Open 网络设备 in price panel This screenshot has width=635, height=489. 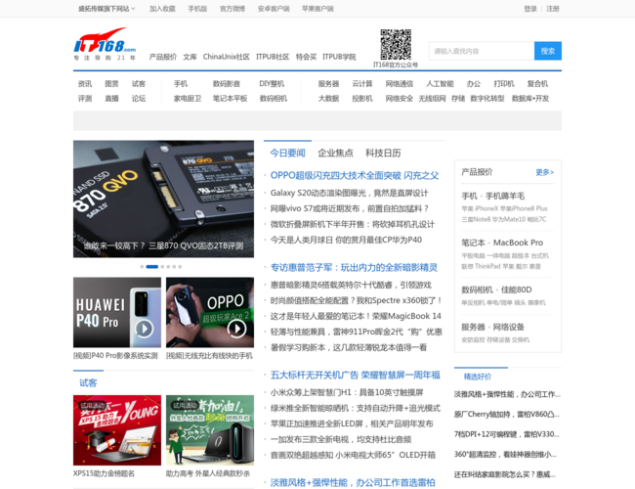[509, 327]
